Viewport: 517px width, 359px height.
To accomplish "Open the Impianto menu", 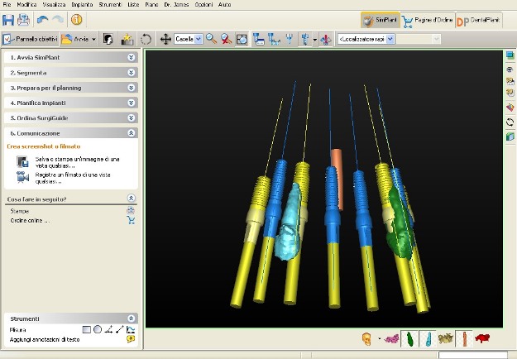I will (x=82, y=5).
